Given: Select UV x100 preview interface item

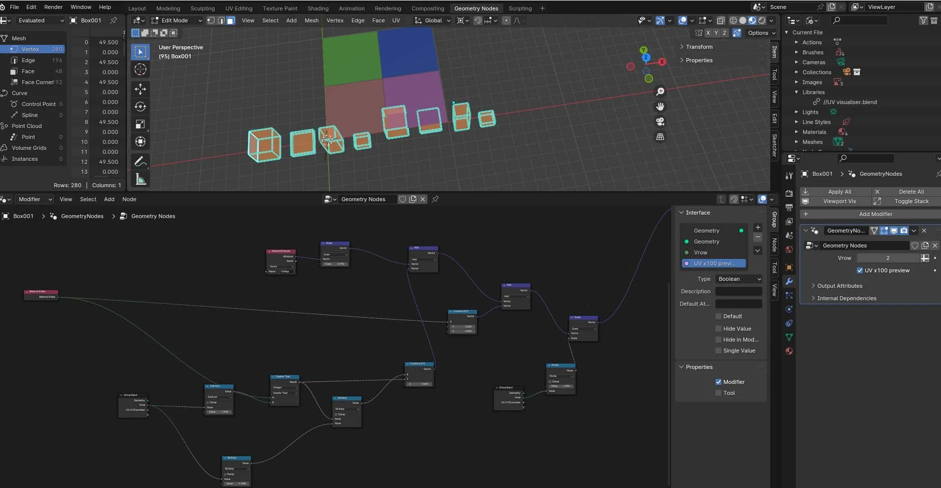Looking at the screenshot, I should [x=713, y=263].
